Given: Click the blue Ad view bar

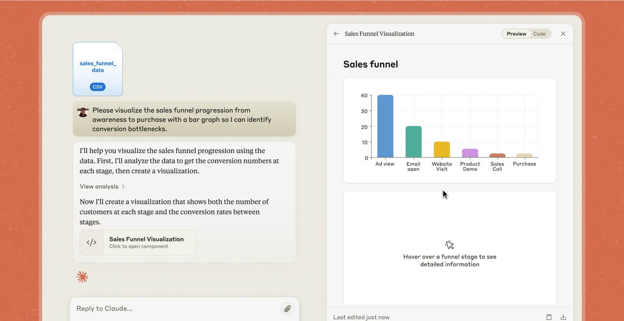Looking at the screenshot, I should click(x=385, y=126).
